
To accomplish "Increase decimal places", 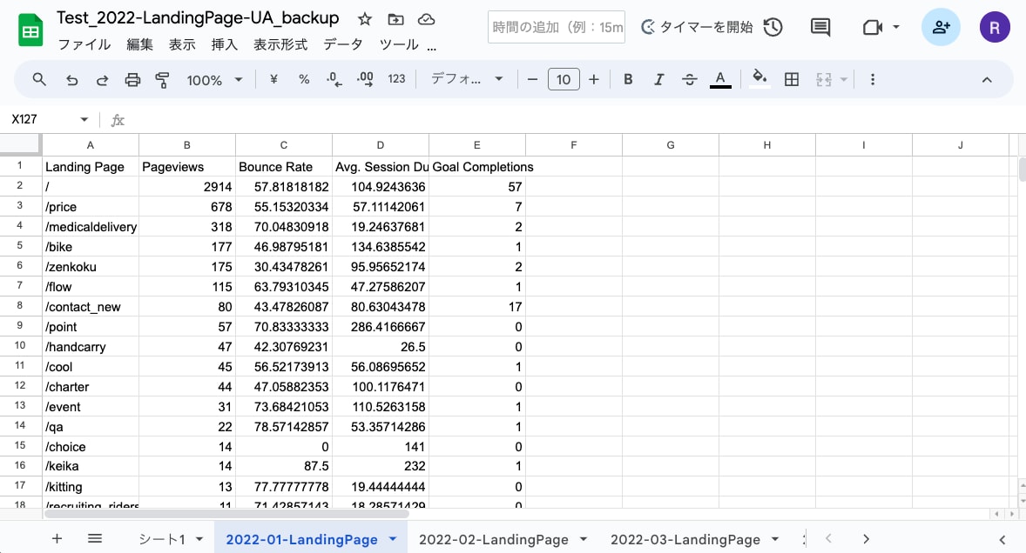I will point(365,80).
